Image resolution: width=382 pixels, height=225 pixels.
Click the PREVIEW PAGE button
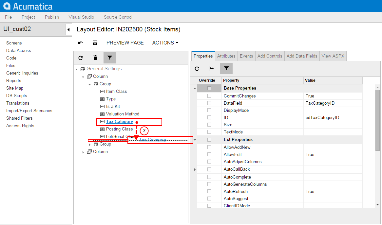125,43
